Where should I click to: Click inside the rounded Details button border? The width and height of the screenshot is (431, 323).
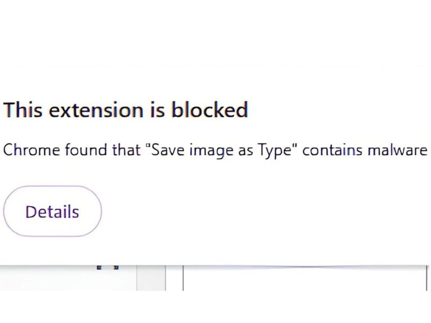point(52,211)
